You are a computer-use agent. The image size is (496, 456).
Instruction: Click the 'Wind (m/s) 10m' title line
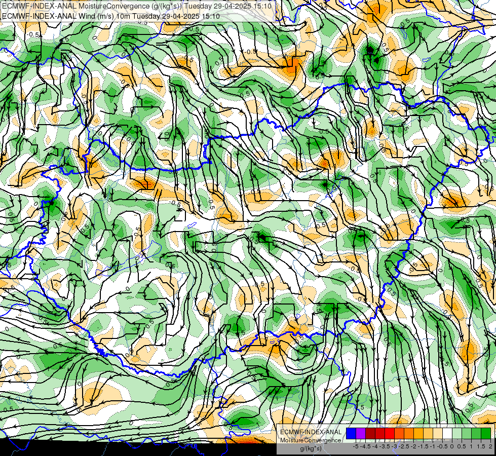[x=111, y=16]
